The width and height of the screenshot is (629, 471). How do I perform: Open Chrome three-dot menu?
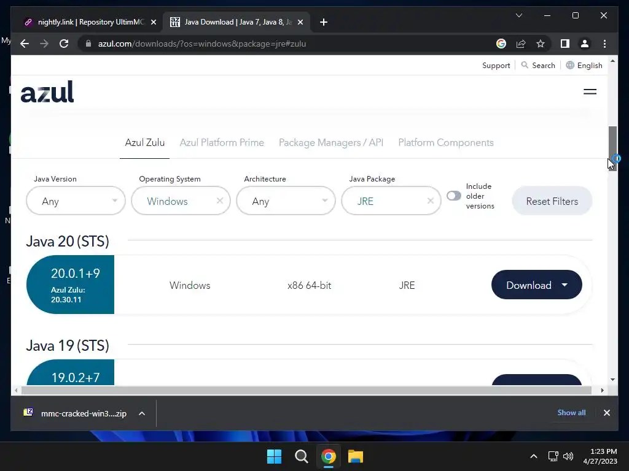[x=604, y=44]
